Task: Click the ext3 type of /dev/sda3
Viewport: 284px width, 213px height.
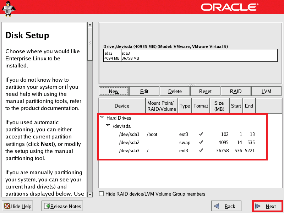Action: [184, 151]
